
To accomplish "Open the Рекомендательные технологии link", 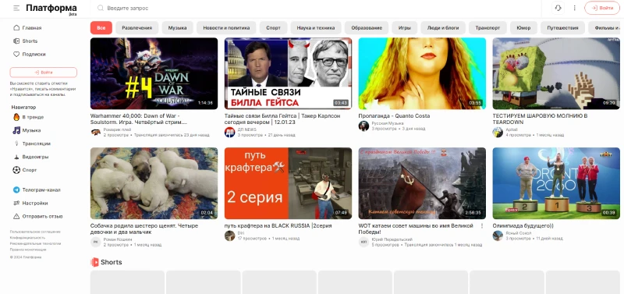I will (35, 243).
